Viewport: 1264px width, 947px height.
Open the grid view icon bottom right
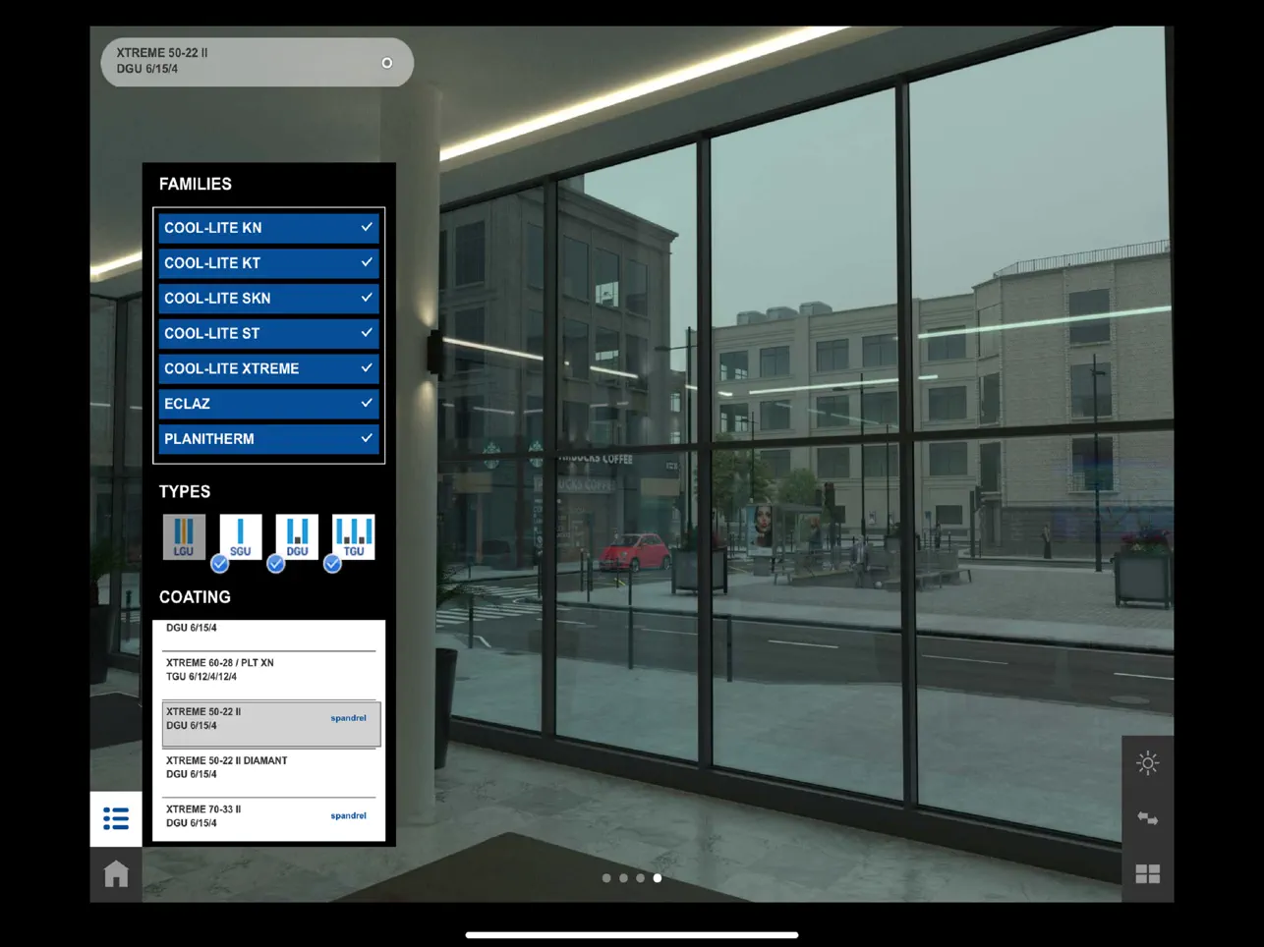1147,872
